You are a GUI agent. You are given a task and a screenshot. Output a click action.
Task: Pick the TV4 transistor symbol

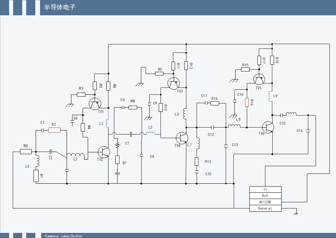(181, 138)
